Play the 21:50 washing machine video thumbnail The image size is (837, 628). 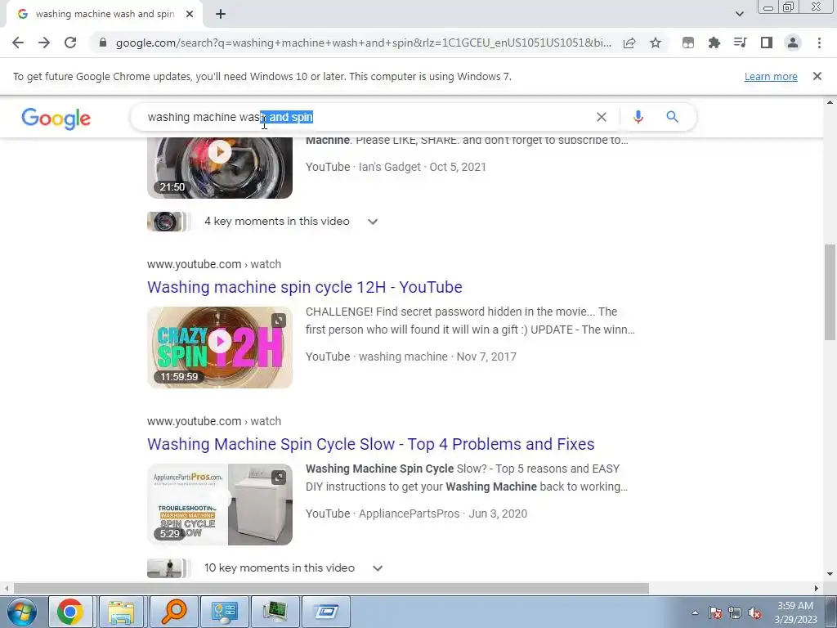tap(220, 168)
